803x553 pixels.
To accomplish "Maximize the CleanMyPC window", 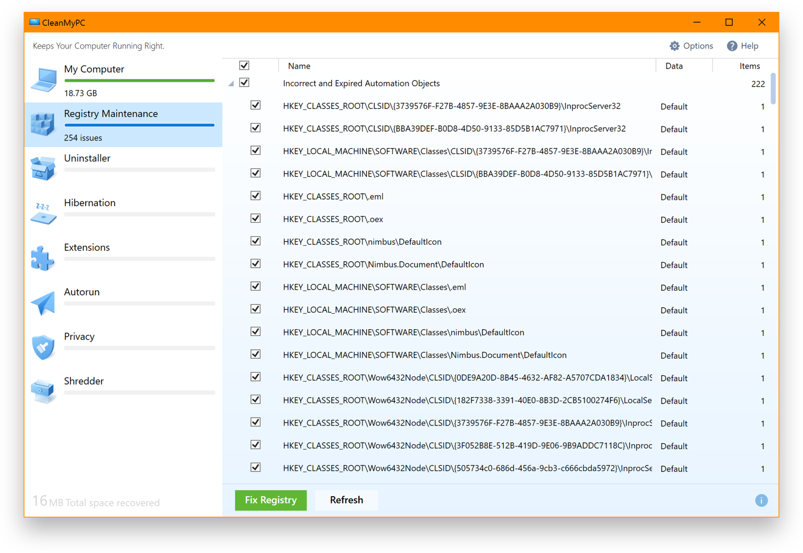I will [x=729, y=22].
